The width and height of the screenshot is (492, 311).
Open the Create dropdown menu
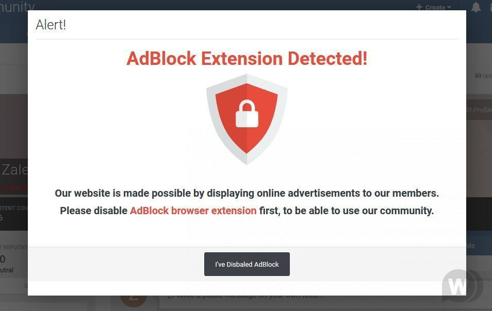(434, 7)
